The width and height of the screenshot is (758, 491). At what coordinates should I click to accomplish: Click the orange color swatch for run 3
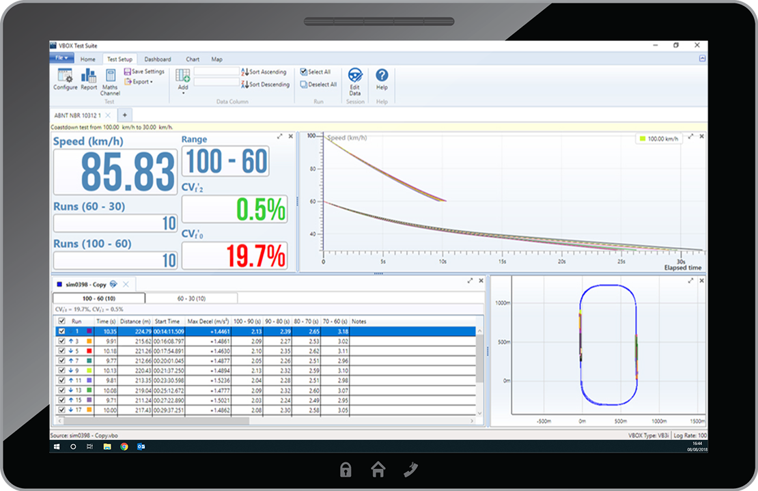89,341
